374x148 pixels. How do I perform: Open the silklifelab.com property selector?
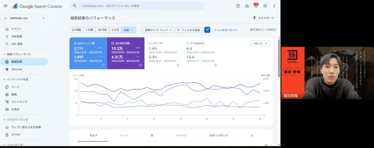coord(24,18)
